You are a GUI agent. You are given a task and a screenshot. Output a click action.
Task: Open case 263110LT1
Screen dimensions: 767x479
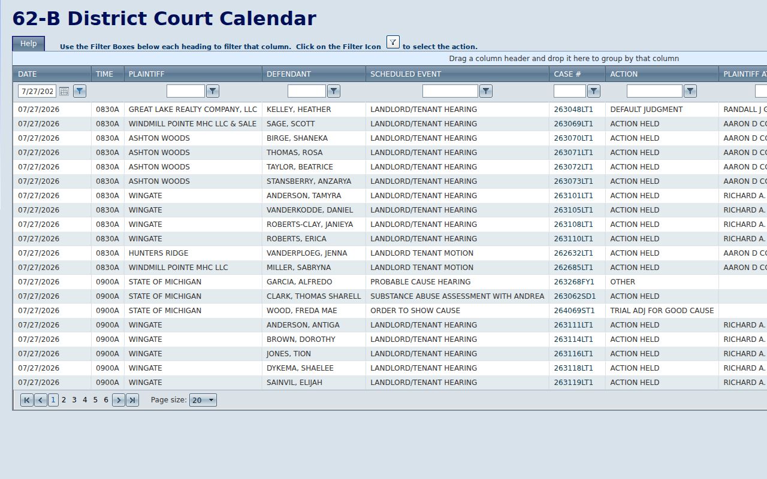[573, 239]
